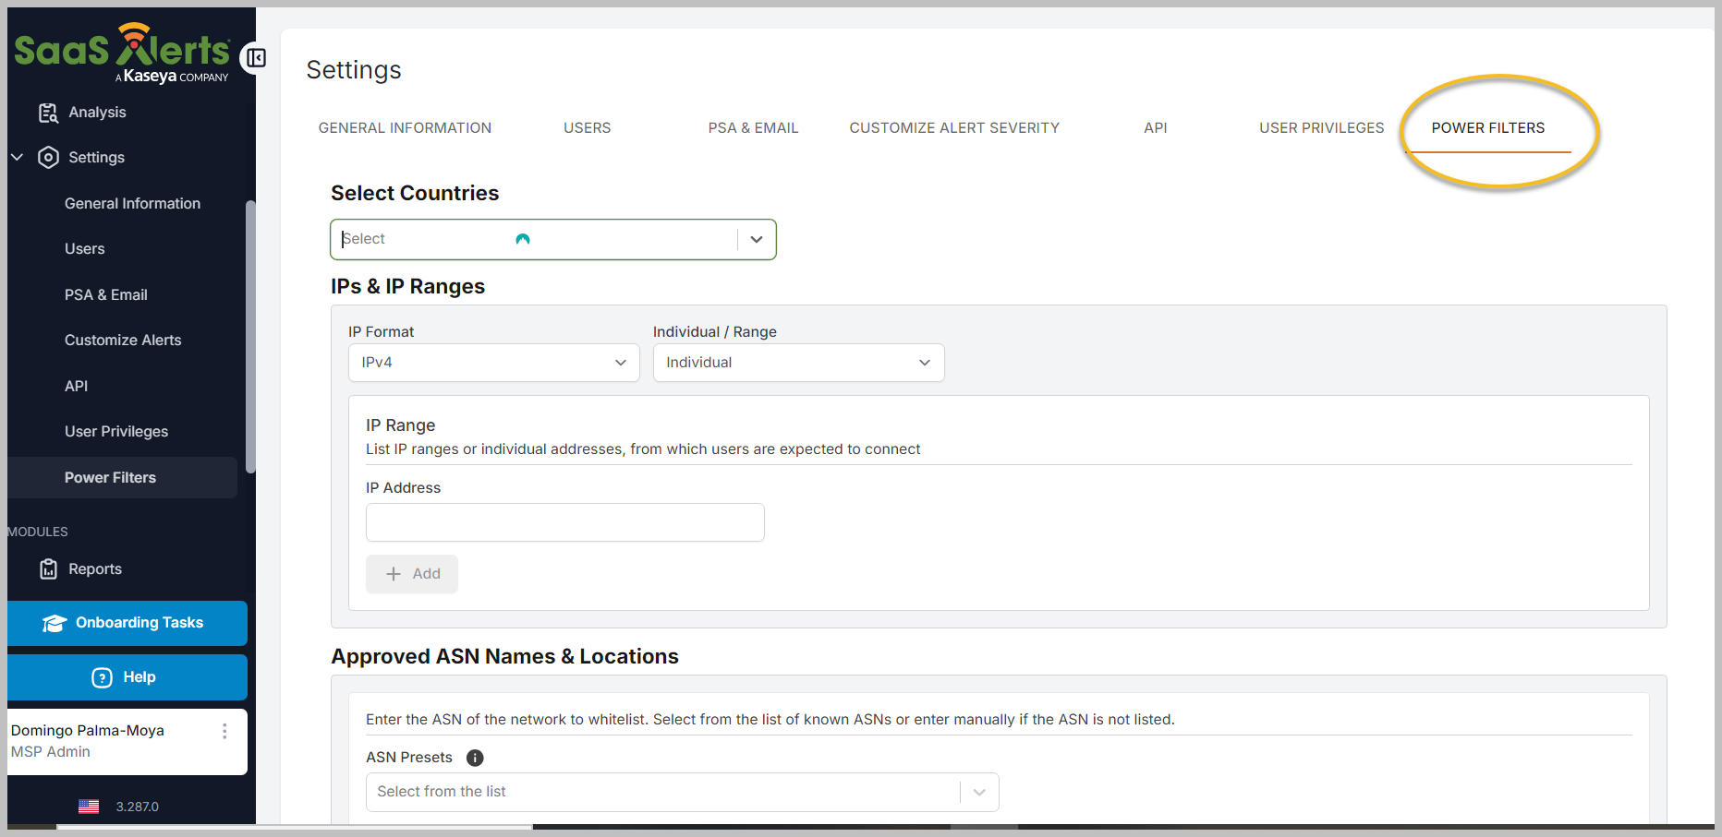The image size is (1722, 837).
Task: Click the Add button under IP Address
Action: (x=411, y=573)
